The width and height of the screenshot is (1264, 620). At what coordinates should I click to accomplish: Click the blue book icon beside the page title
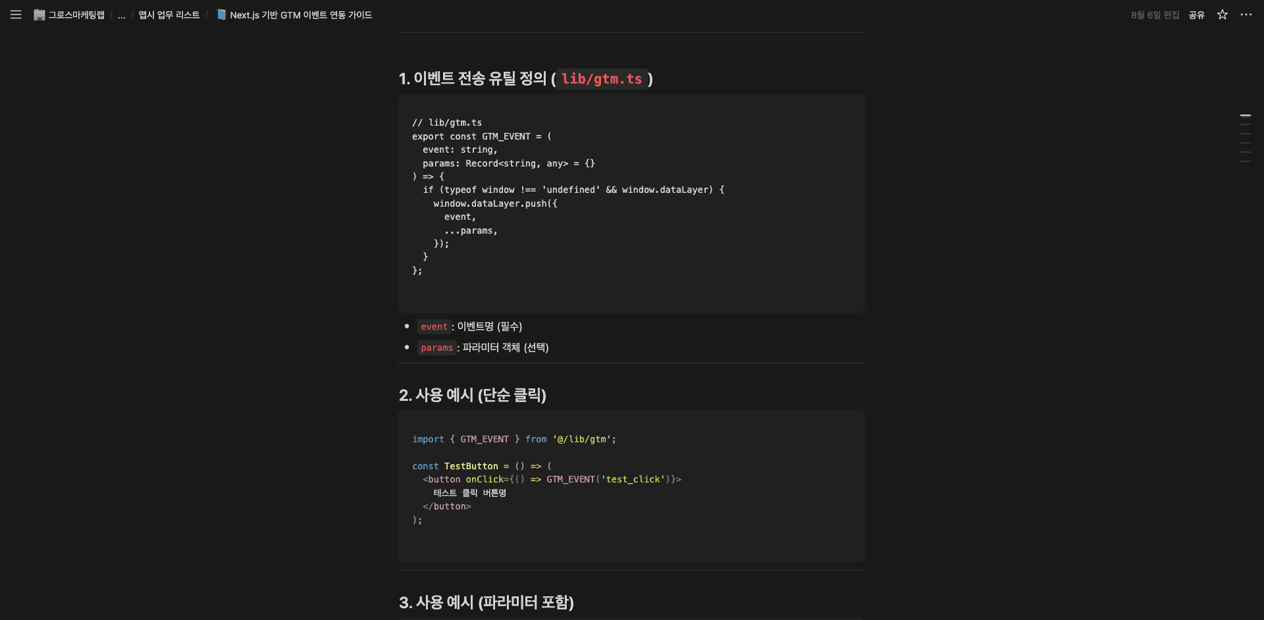(x=222, y=14)
